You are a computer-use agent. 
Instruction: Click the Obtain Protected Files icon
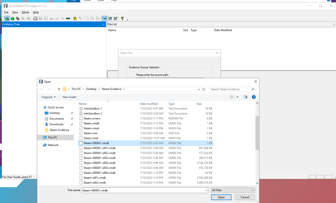[75, 19]
